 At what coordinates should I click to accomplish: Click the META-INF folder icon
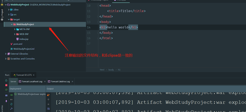[18, 29]
